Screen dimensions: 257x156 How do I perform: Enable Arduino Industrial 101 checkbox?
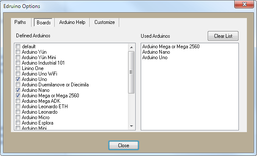pyautogui.click(x=18, y=63)
